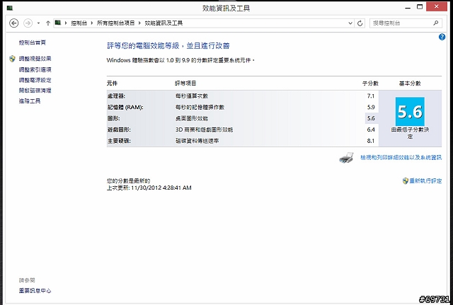Screen dimensions: 453x305
Task: Click 磁碟資料傳送速率 description
Action: coord(197,141)
